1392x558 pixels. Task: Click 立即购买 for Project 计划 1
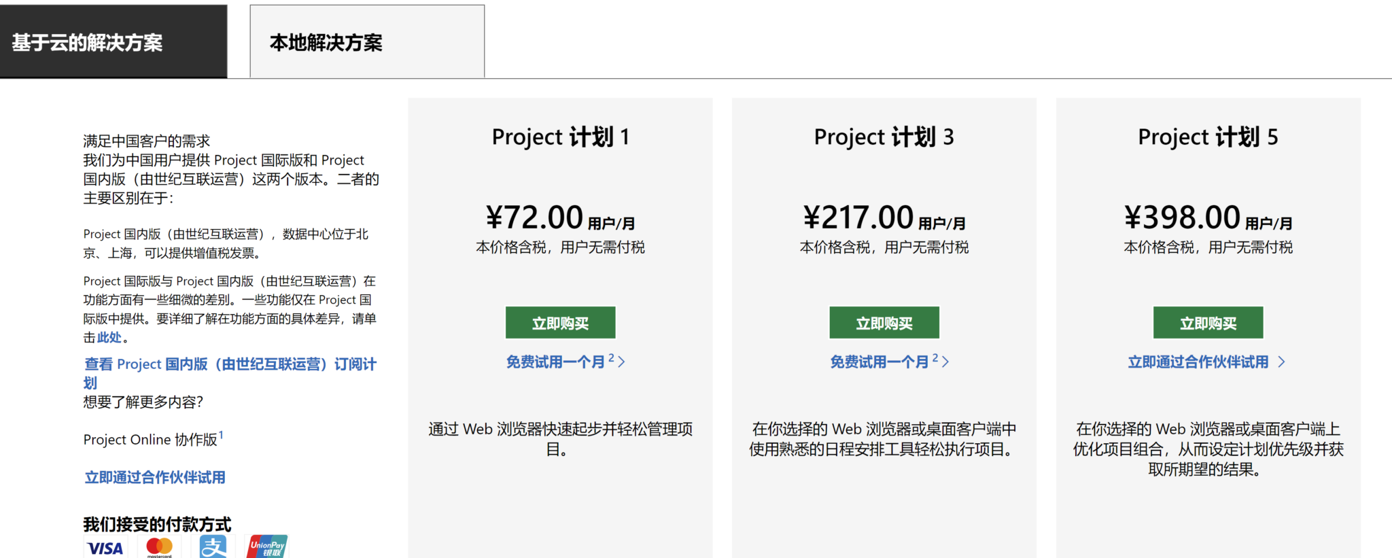pos(560,322)
